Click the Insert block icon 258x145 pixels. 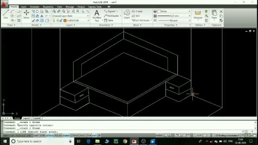[x=127, y=14]
